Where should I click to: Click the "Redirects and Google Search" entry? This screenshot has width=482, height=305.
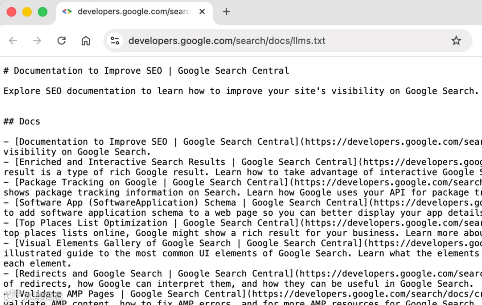[88, 274]
